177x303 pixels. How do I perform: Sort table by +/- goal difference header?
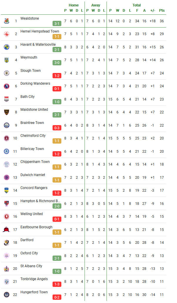click(x=153, y=11)
